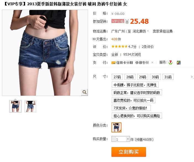This screenshot has width=194, height=162.
Task: Choose the 30码 size option
Action: (x=155, y=77)
